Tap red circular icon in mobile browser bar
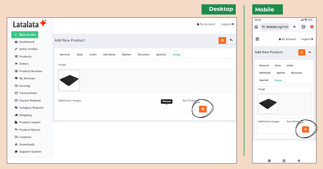323x169 pixels. pyautogui.click(x=312, y=27)
